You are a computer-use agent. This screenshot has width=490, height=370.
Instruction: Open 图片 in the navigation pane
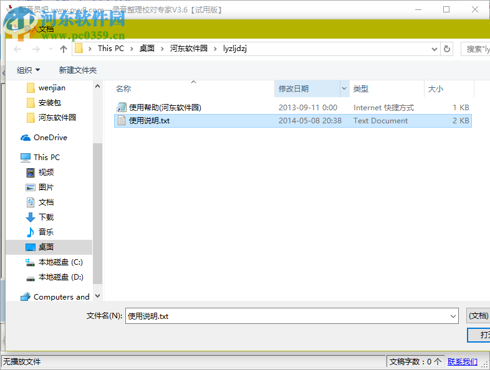coord(46,187)
